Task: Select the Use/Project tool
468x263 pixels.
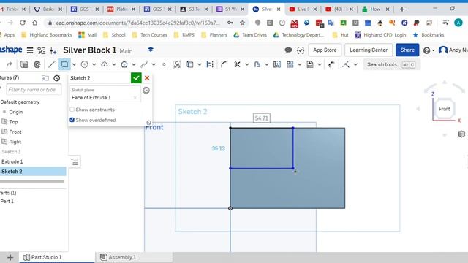Action: coord(190,64)
